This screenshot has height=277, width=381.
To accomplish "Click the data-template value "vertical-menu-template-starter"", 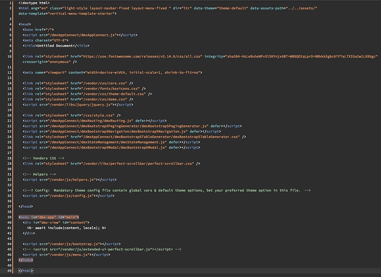I will coord(81,14).
